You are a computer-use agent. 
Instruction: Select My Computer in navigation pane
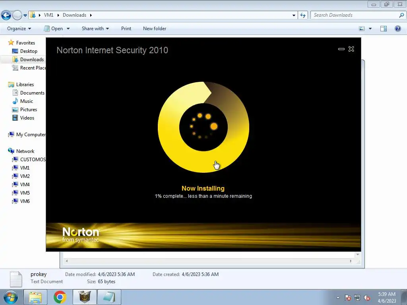pos(31,135)
